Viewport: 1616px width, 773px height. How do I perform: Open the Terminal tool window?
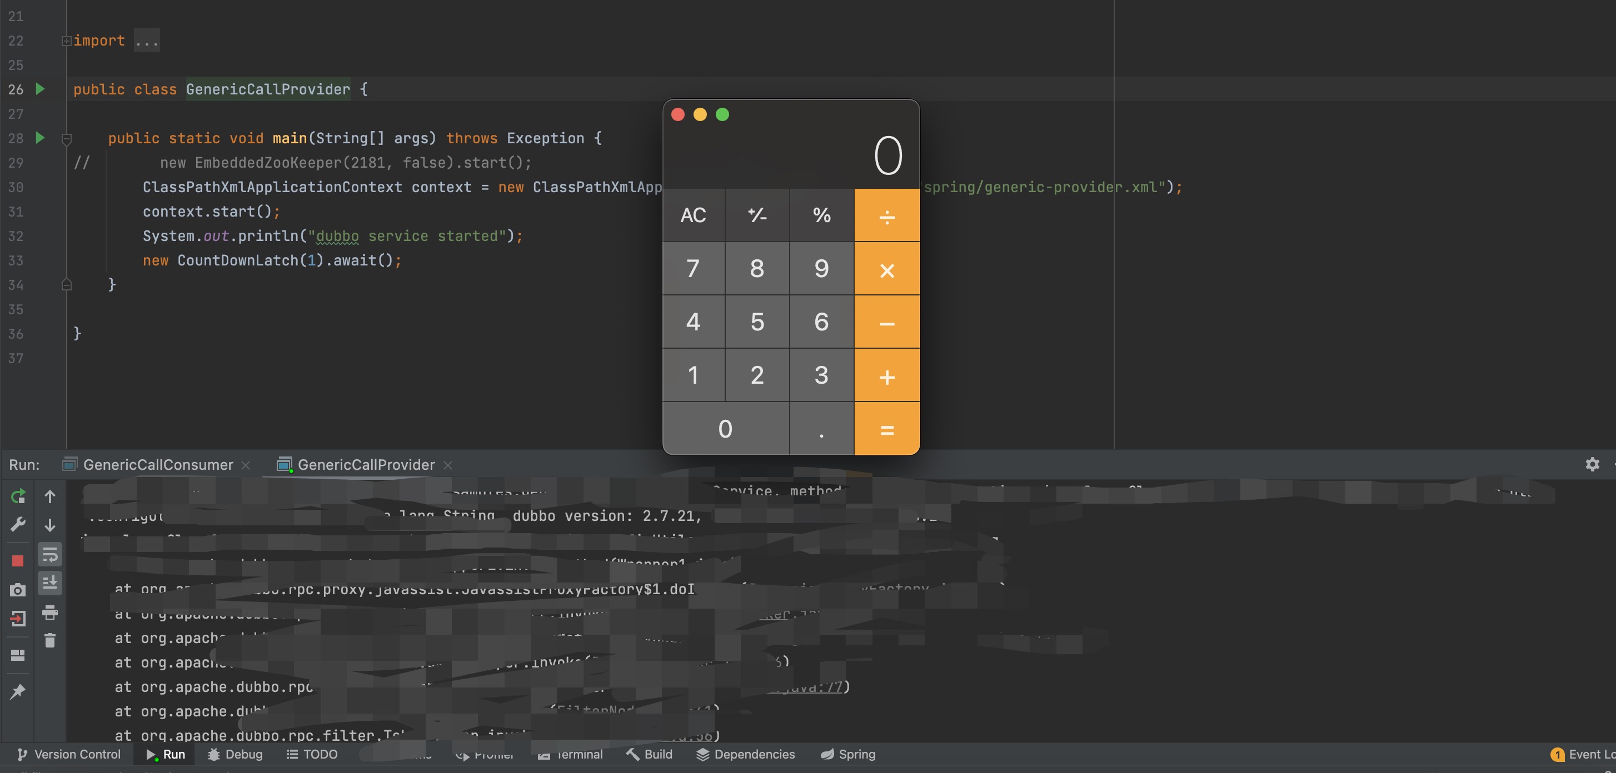pos(571,754)
